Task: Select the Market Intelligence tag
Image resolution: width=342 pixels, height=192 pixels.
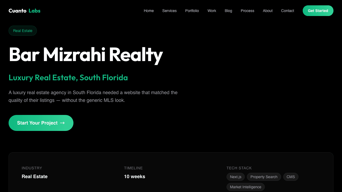Action: (246, 187)
